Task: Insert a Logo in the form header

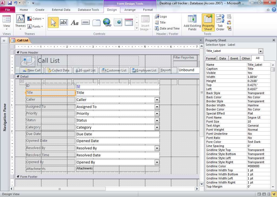Action: pyautogui.click(x=161, y=17)
